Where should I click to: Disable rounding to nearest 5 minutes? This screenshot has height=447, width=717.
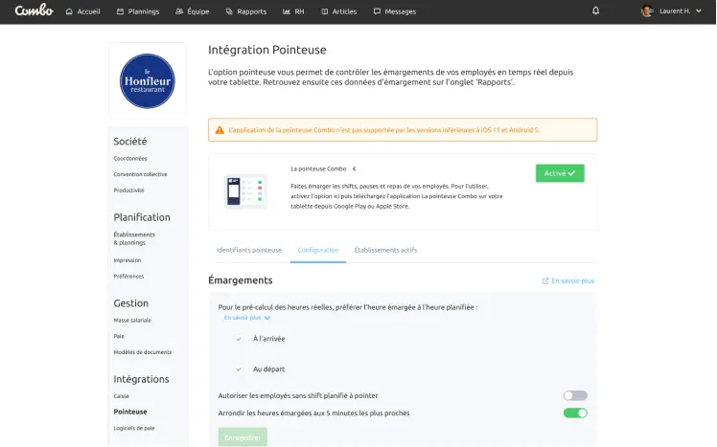575,413
